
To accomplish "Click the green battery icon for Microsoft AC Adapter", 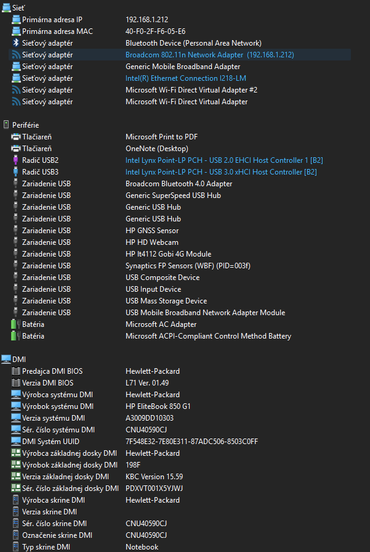I will point(16,324).
